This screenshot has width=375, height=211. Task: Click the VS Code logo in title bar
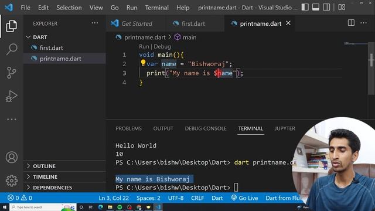(x=9, y=8)
